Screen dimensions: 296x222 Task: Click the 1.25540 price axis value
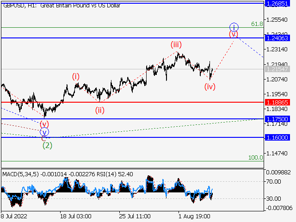[277, 19]
